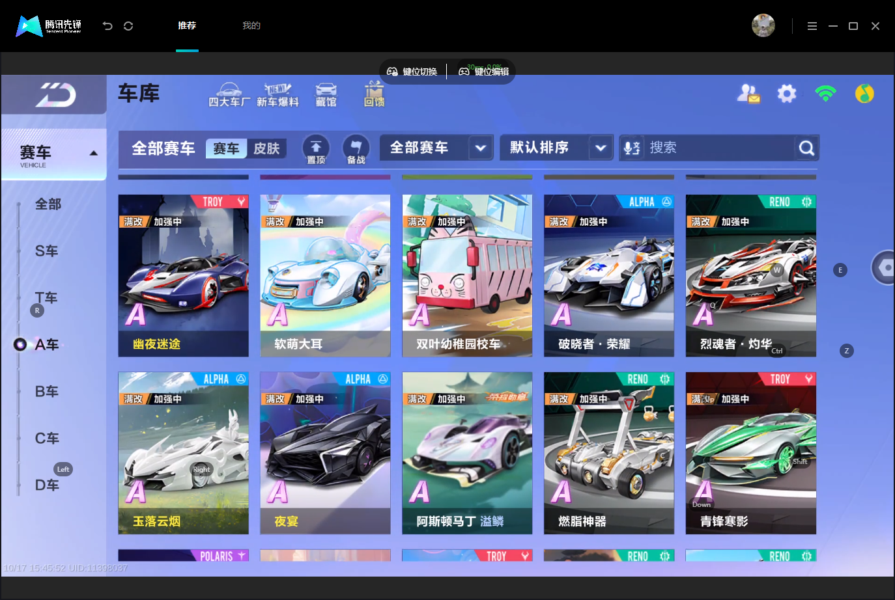The width and height of the screenshot is (895, 600).
Task: Select the 夜宴 black car card
Action: tap(326, 453)
